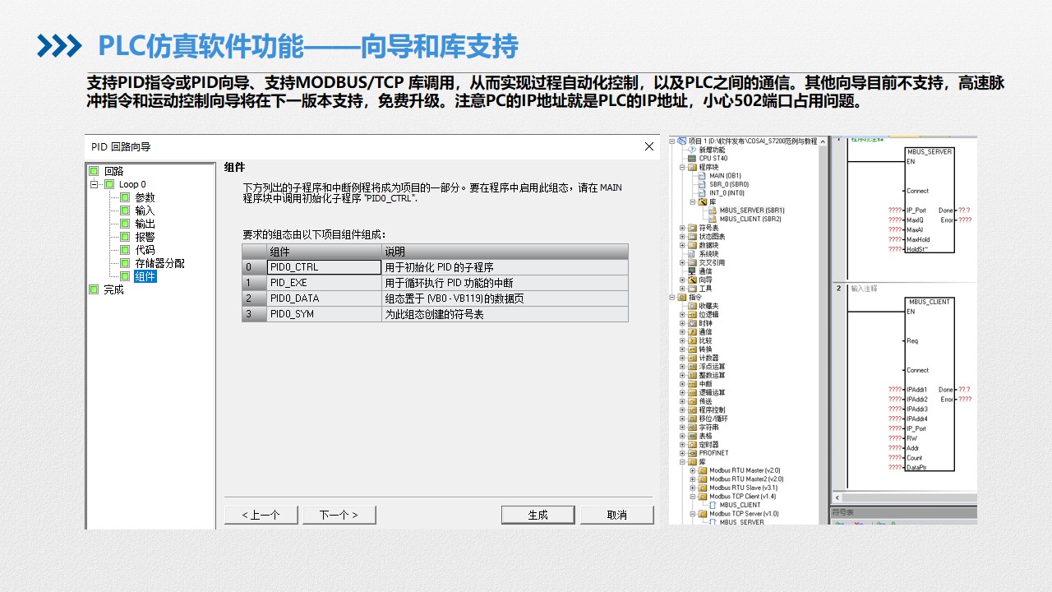Image resolution: width=1052 pixels, height=592 pixels.
Task: Toggle the 报警 green checkbox
Action: (125, 237)
